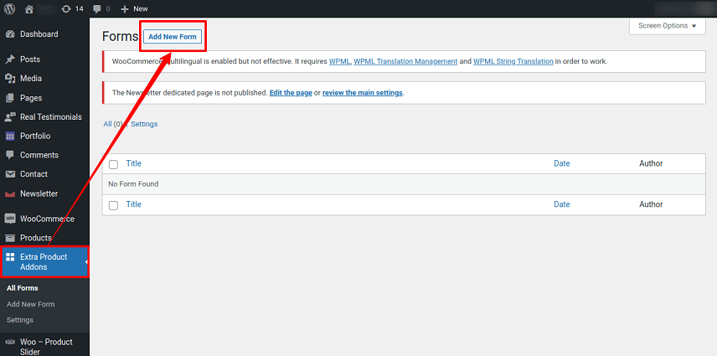
Task: Visit site via home icon
Action: click(x=29, y=8)
